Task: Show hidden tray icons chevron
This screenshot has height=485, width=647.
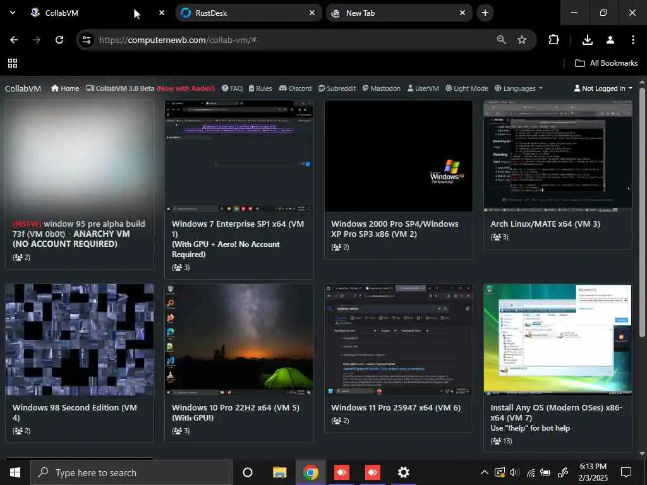Action: coord(485,472)
